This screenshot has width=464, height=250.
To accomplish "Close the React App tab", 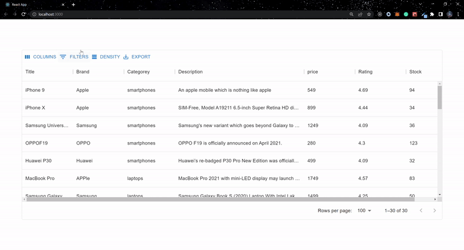I will point(63,5).
